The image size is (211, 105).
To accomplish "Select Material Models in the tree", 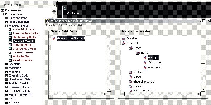I will 23,41.
